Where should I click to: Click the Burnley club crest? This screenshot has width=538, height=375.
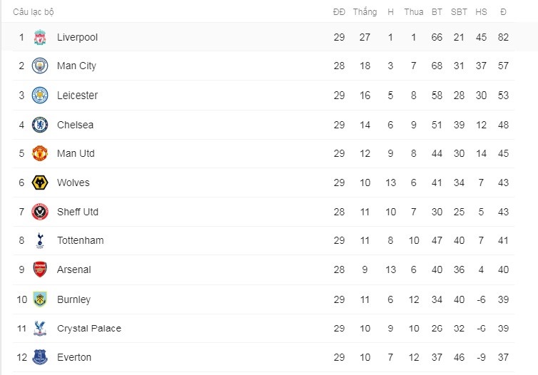coord(40,299)
